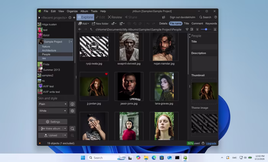Open the Plain skin dropdown

pyautogui.click(x=52, y=104)
